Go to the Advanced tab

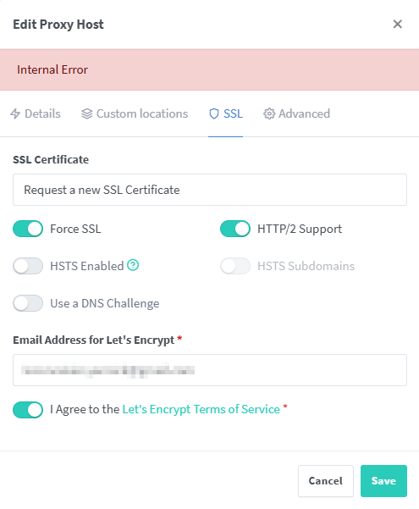pyautogui.click(x=296, y=113)
